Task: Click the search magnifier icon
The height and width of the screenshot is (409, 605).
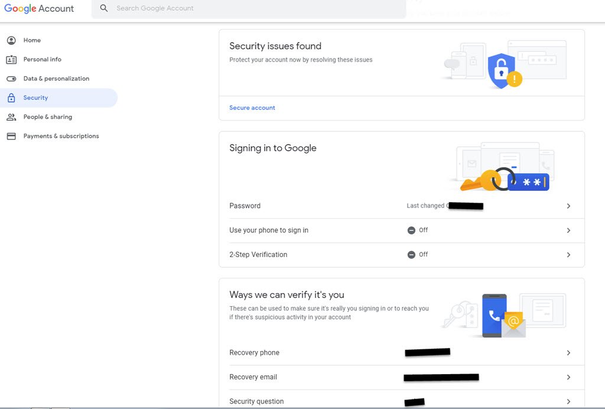Action: point(104,8)
